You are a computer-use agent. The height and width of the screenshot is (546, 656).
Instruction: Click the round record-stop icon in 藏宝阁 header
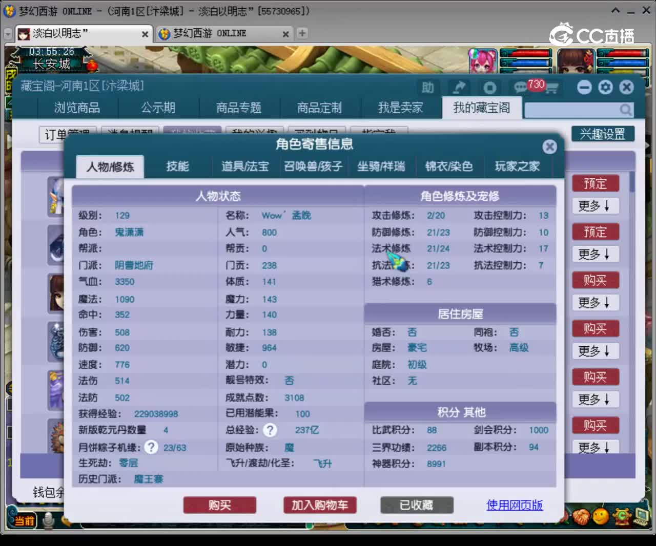tap(489, 88)
